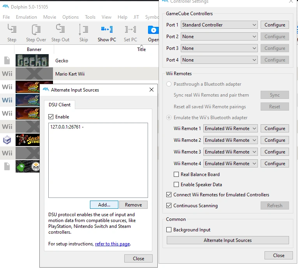This screenshot has height=268, width=298.
Task: Click the Show PC toolbar icon
Action: click(x=107, y=30)
